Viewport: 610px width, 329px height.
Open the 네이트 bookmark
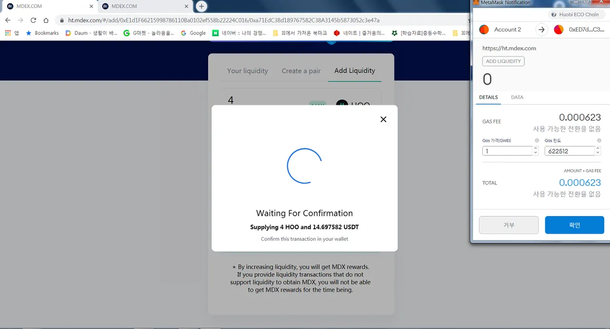pyautogui.click(x=359, y=33)
